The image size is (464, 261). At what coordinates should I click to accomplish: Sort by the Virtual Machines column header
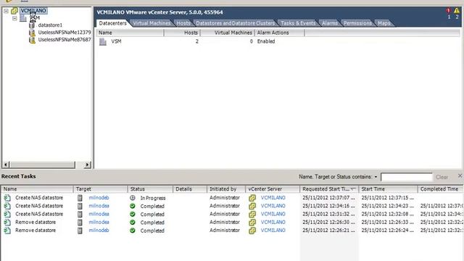point(228,33)
